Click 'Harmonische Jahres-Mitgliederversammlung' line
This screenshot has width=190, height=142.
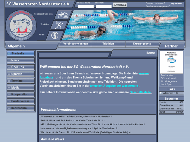pos(79,128)
